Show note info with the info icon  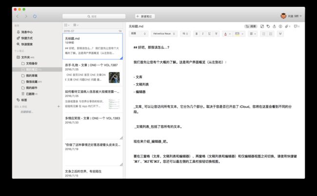[280, 26]
